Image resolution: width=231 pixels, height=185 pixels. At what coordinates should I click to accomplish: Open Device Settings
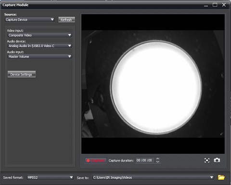[22, 74]
